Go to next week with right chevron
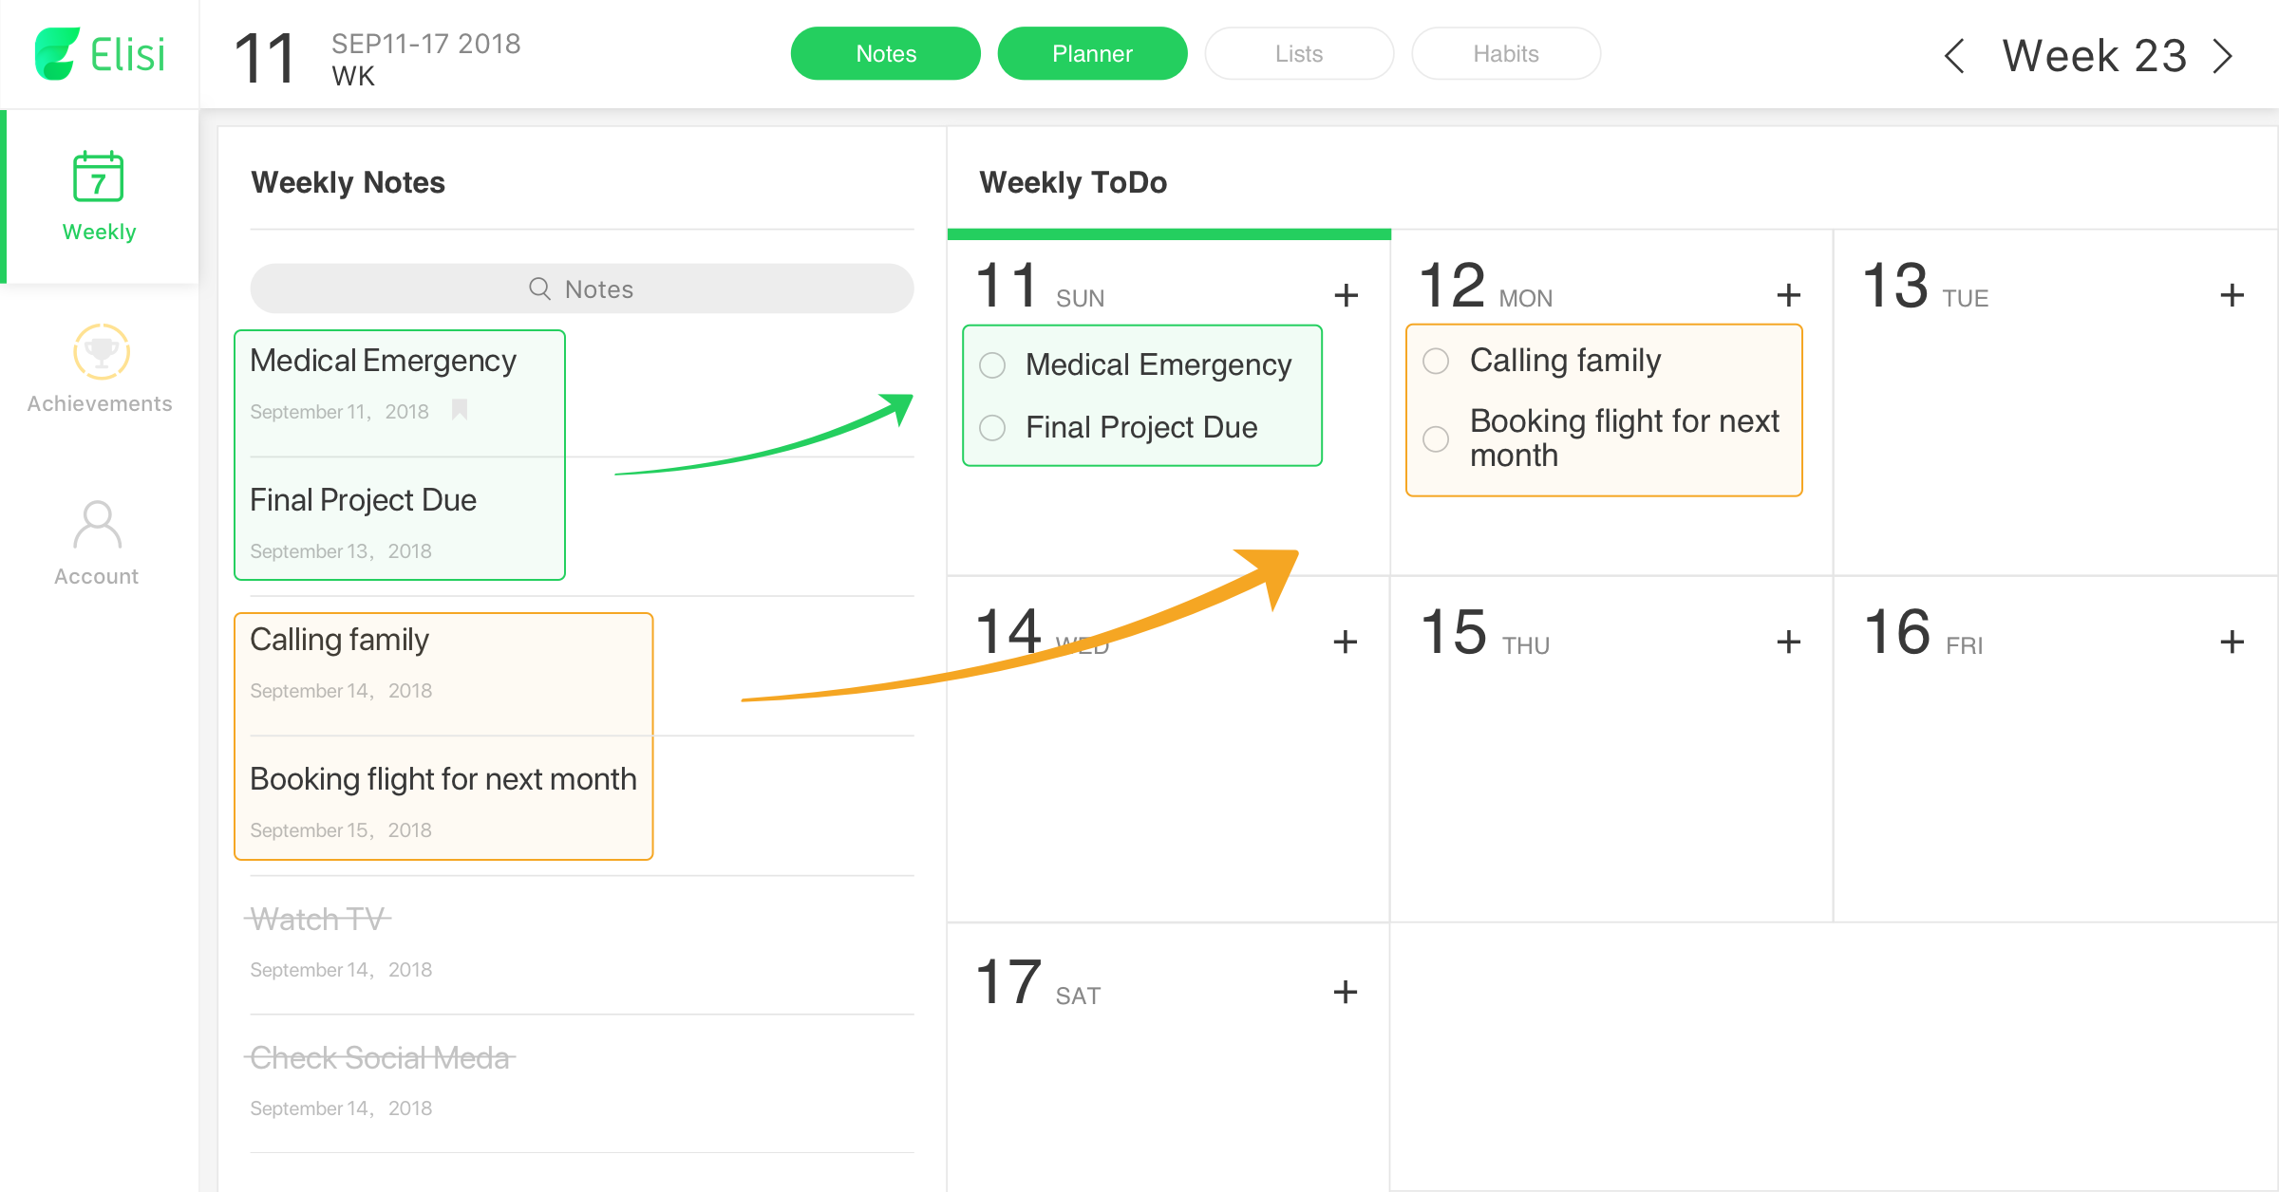This screenshot has height=1192, width=2279. (x=2223, y=56)
